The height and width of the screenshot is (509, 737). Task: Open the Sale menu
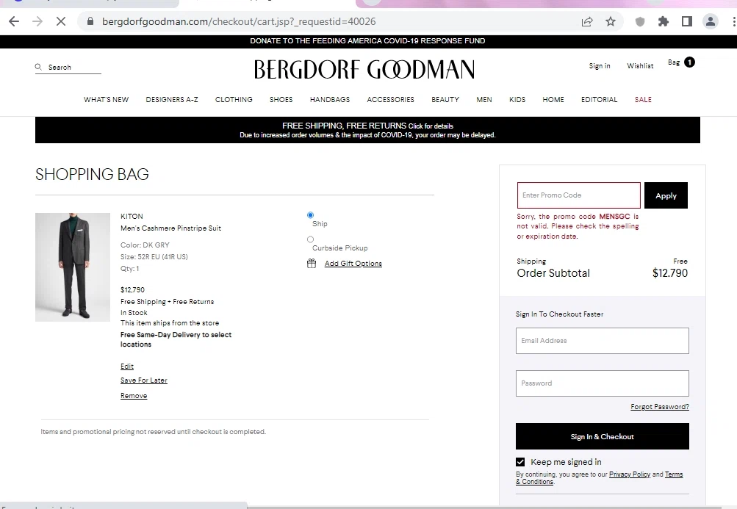[x=643, y=100]
